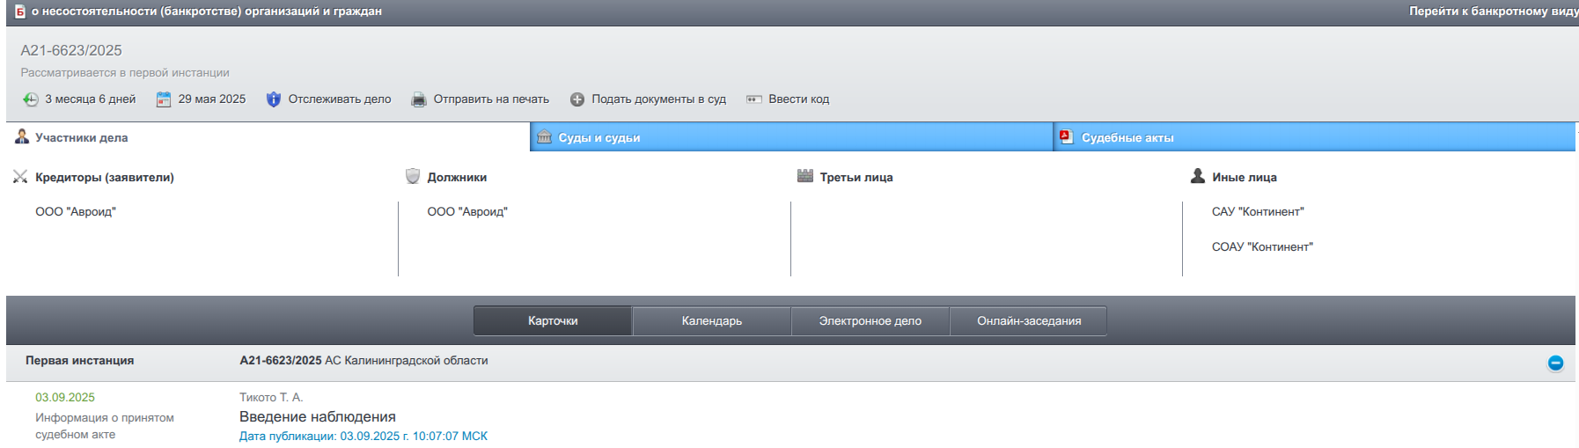This screenshot has width=1579, height=448.
Task: Open the Электронное дело section
Action: tap(870, 321)
